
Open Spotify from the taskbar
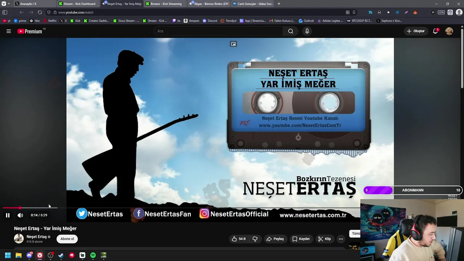[x=93, y=255]
